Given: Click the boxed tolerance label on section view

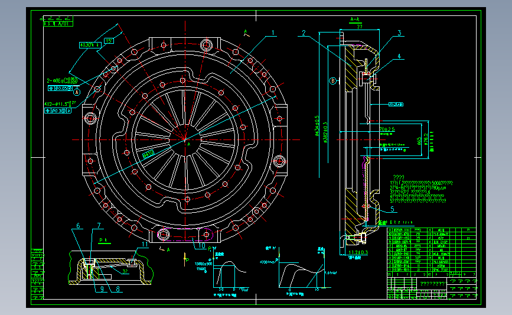Looking at the screenshot, I should (x=396, y=105).
